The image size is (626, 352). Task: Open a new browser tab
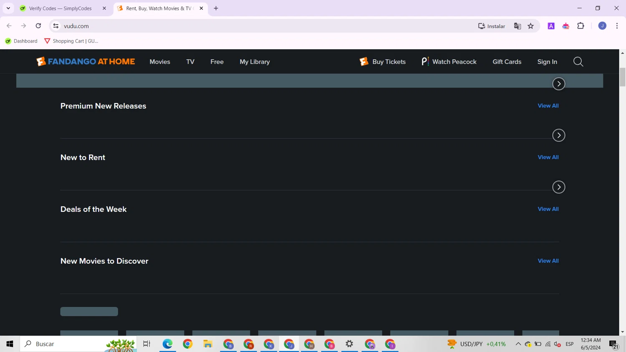pos(216,8)
